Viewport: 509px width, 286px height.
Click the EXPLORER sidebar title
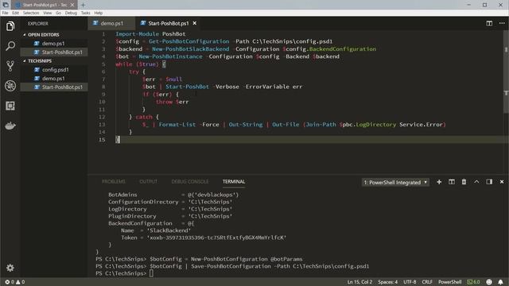pyautogui.click(x=38, y=24)
